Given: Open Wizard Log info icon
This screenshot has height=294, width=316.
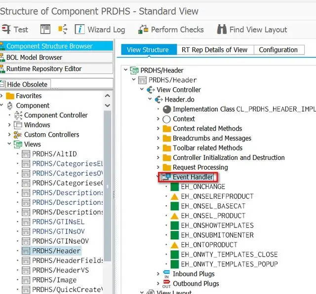Looking at the screenshot, I should [x=79, y=30].
